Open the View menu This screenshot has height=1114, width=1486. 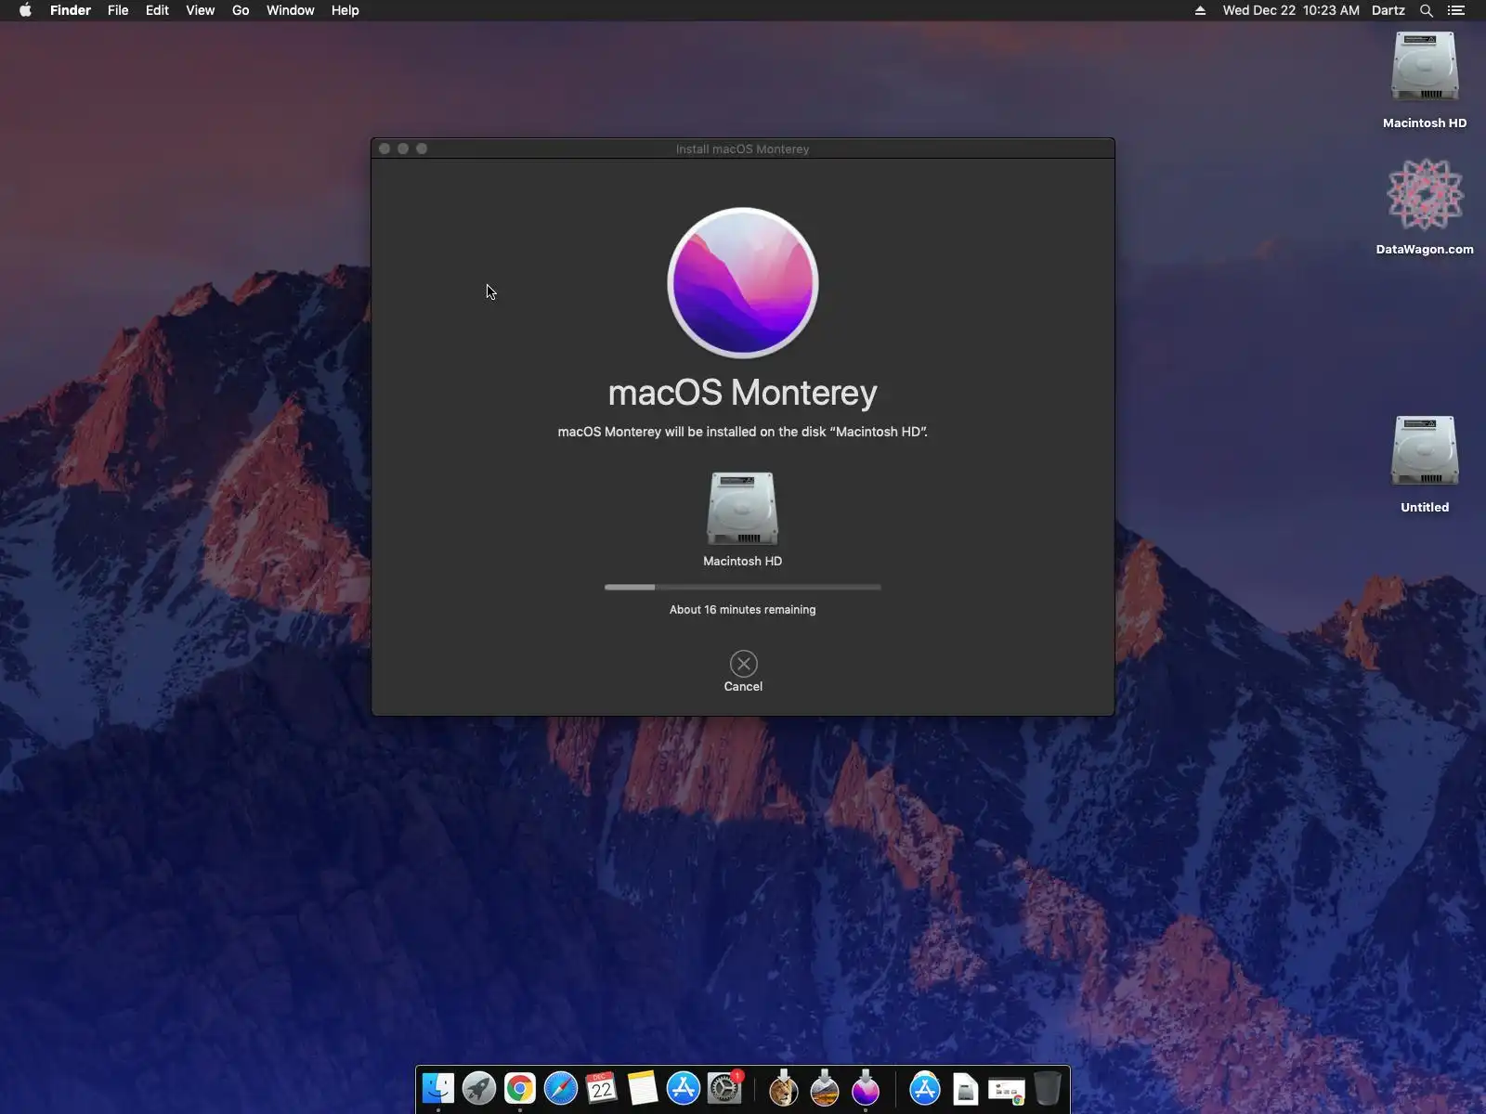[200, 10]
